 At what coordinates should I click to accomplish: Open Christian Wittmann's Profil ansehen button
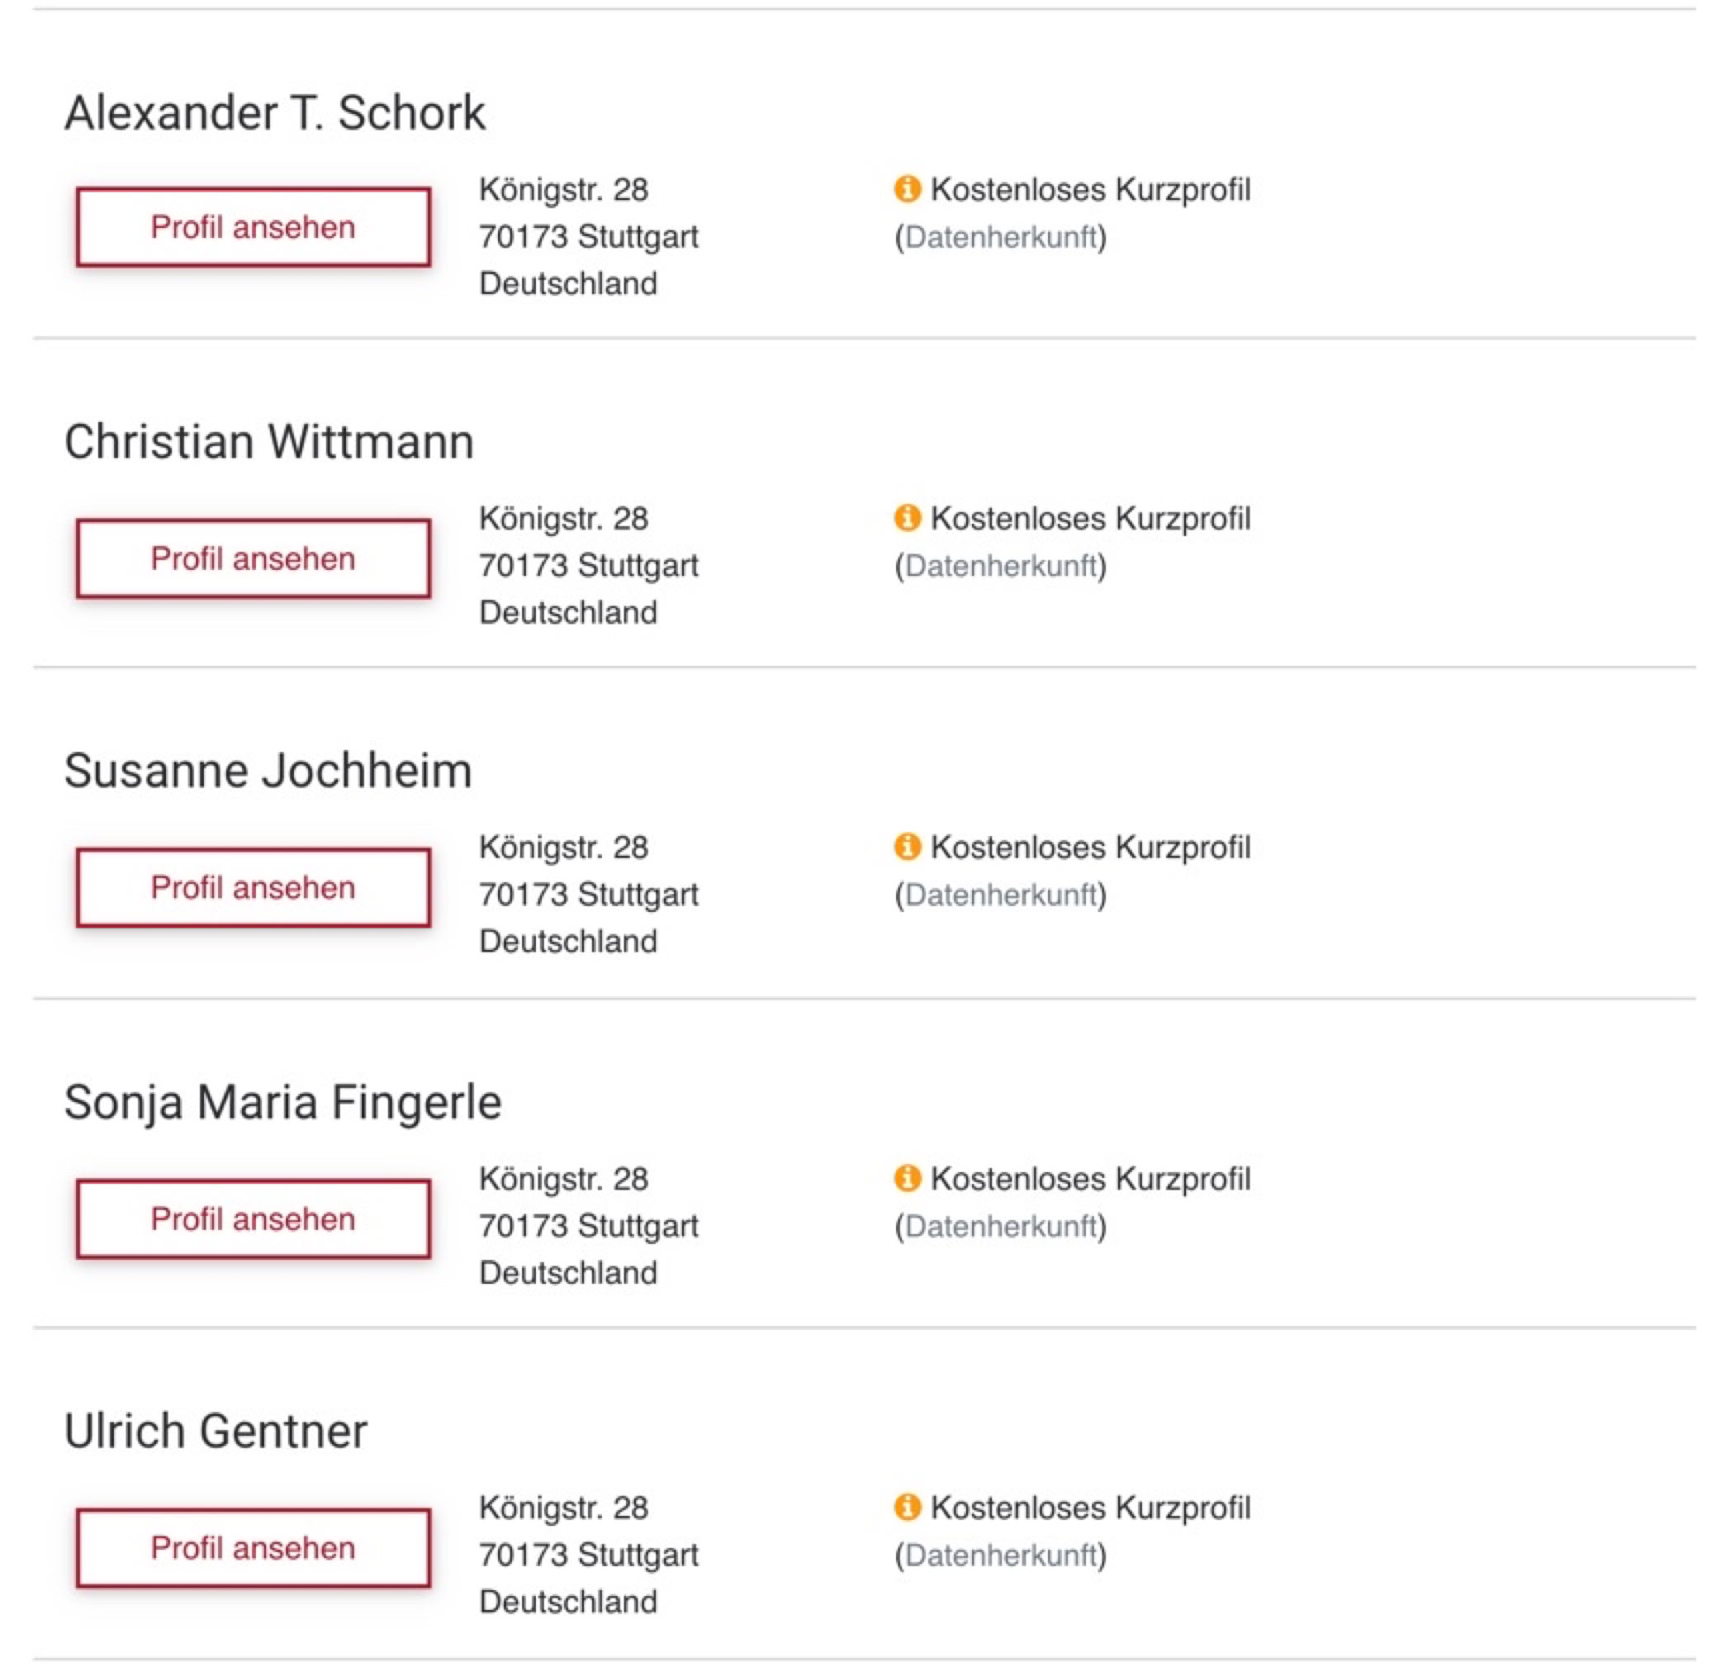click(253, 558)
